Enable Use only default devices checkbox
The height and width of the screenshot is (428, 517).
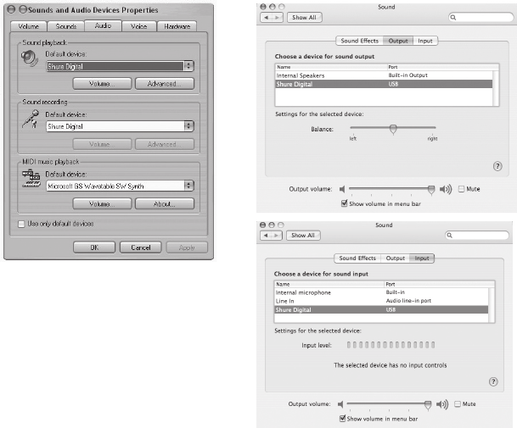21,225
